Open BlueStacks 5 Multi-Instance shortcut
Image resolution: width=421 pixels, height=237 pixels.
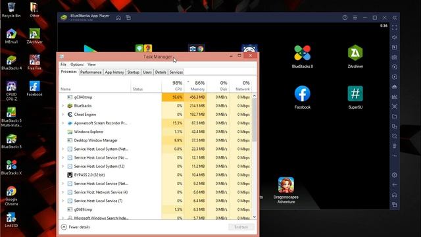[11, 117]
